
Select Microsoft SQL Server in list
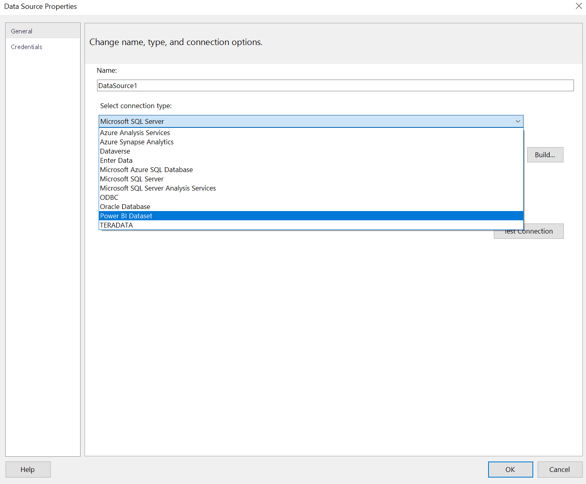pos(132,179)
